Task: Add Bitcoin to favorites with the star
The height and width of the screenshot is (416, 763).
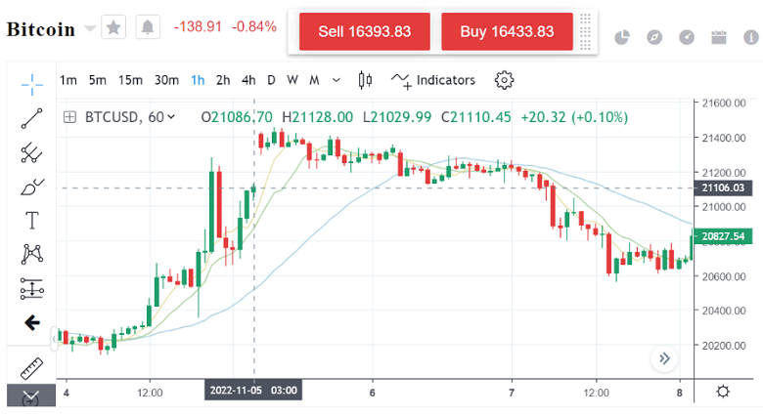Action: [114, 28]
